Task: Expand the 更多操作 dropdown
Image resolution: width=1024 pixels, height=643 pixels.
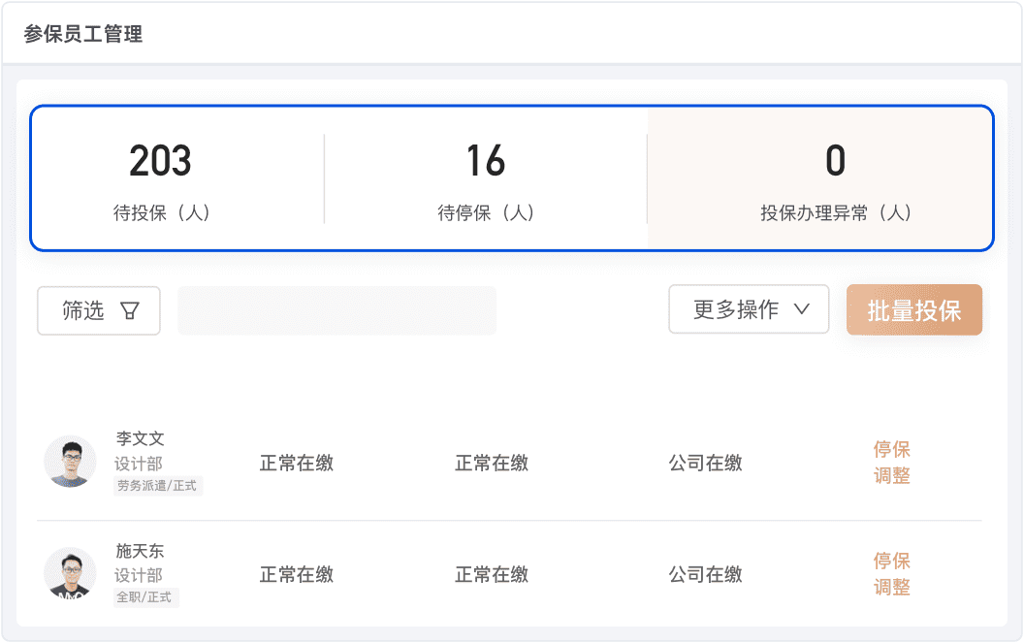Action: 749,309
